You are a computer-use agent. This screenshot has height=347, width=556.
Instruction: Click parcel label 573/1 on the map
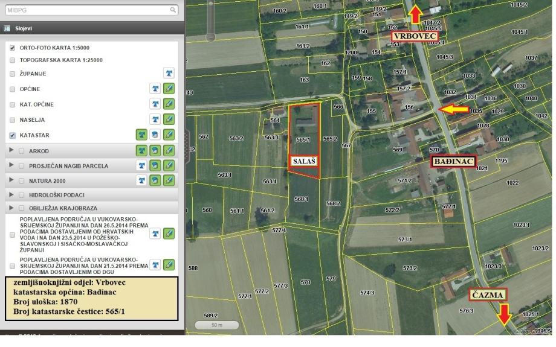[x=404, y=240]
